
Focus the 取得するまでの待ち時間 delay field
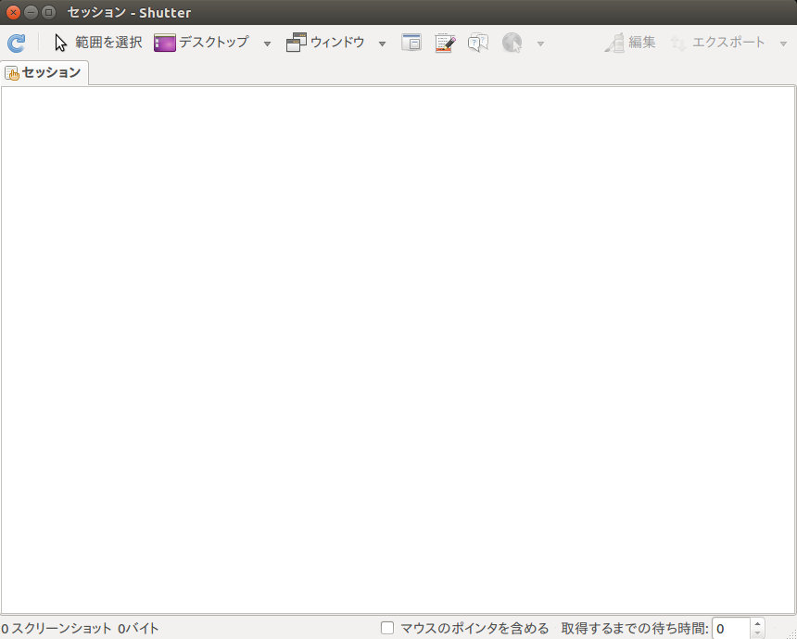tap(730, 628)
